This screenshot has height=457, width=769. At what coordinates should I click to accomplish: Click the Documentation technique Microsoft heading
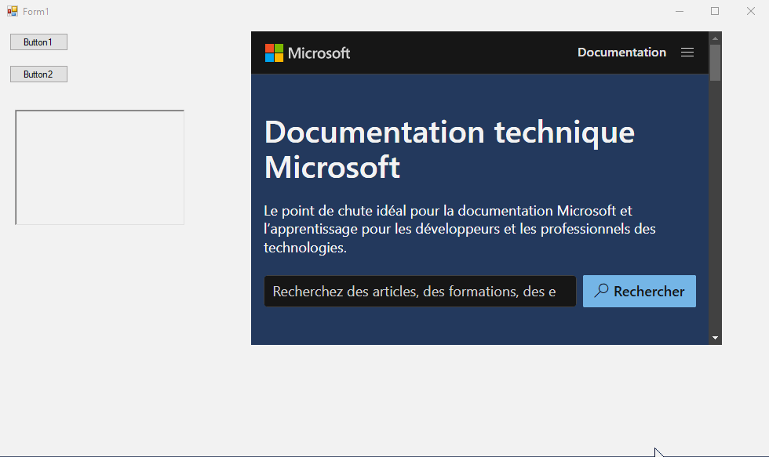tap(449, 150)
